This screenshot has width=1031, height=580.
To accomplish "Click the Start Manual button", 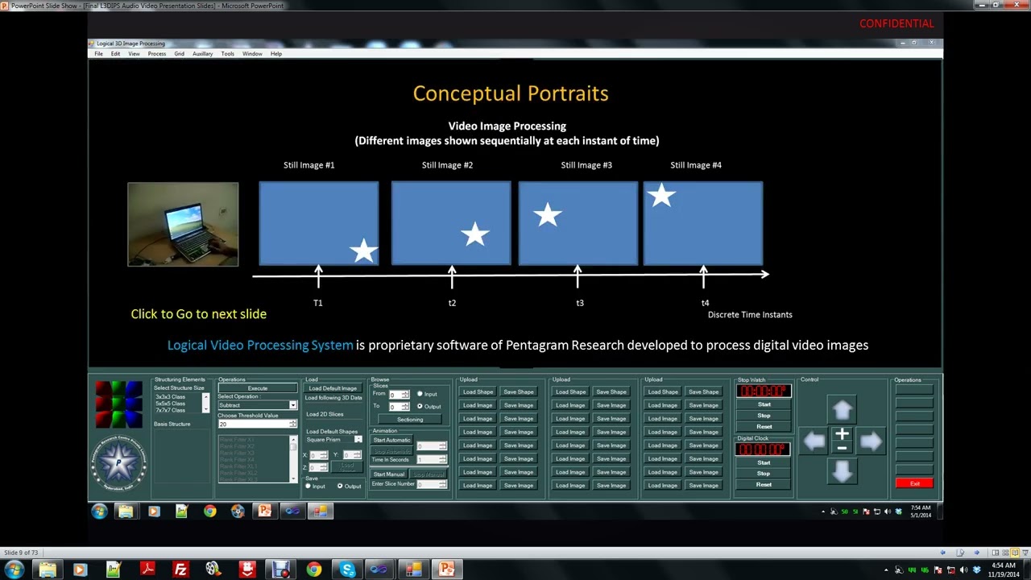I will tap(389, 474).
